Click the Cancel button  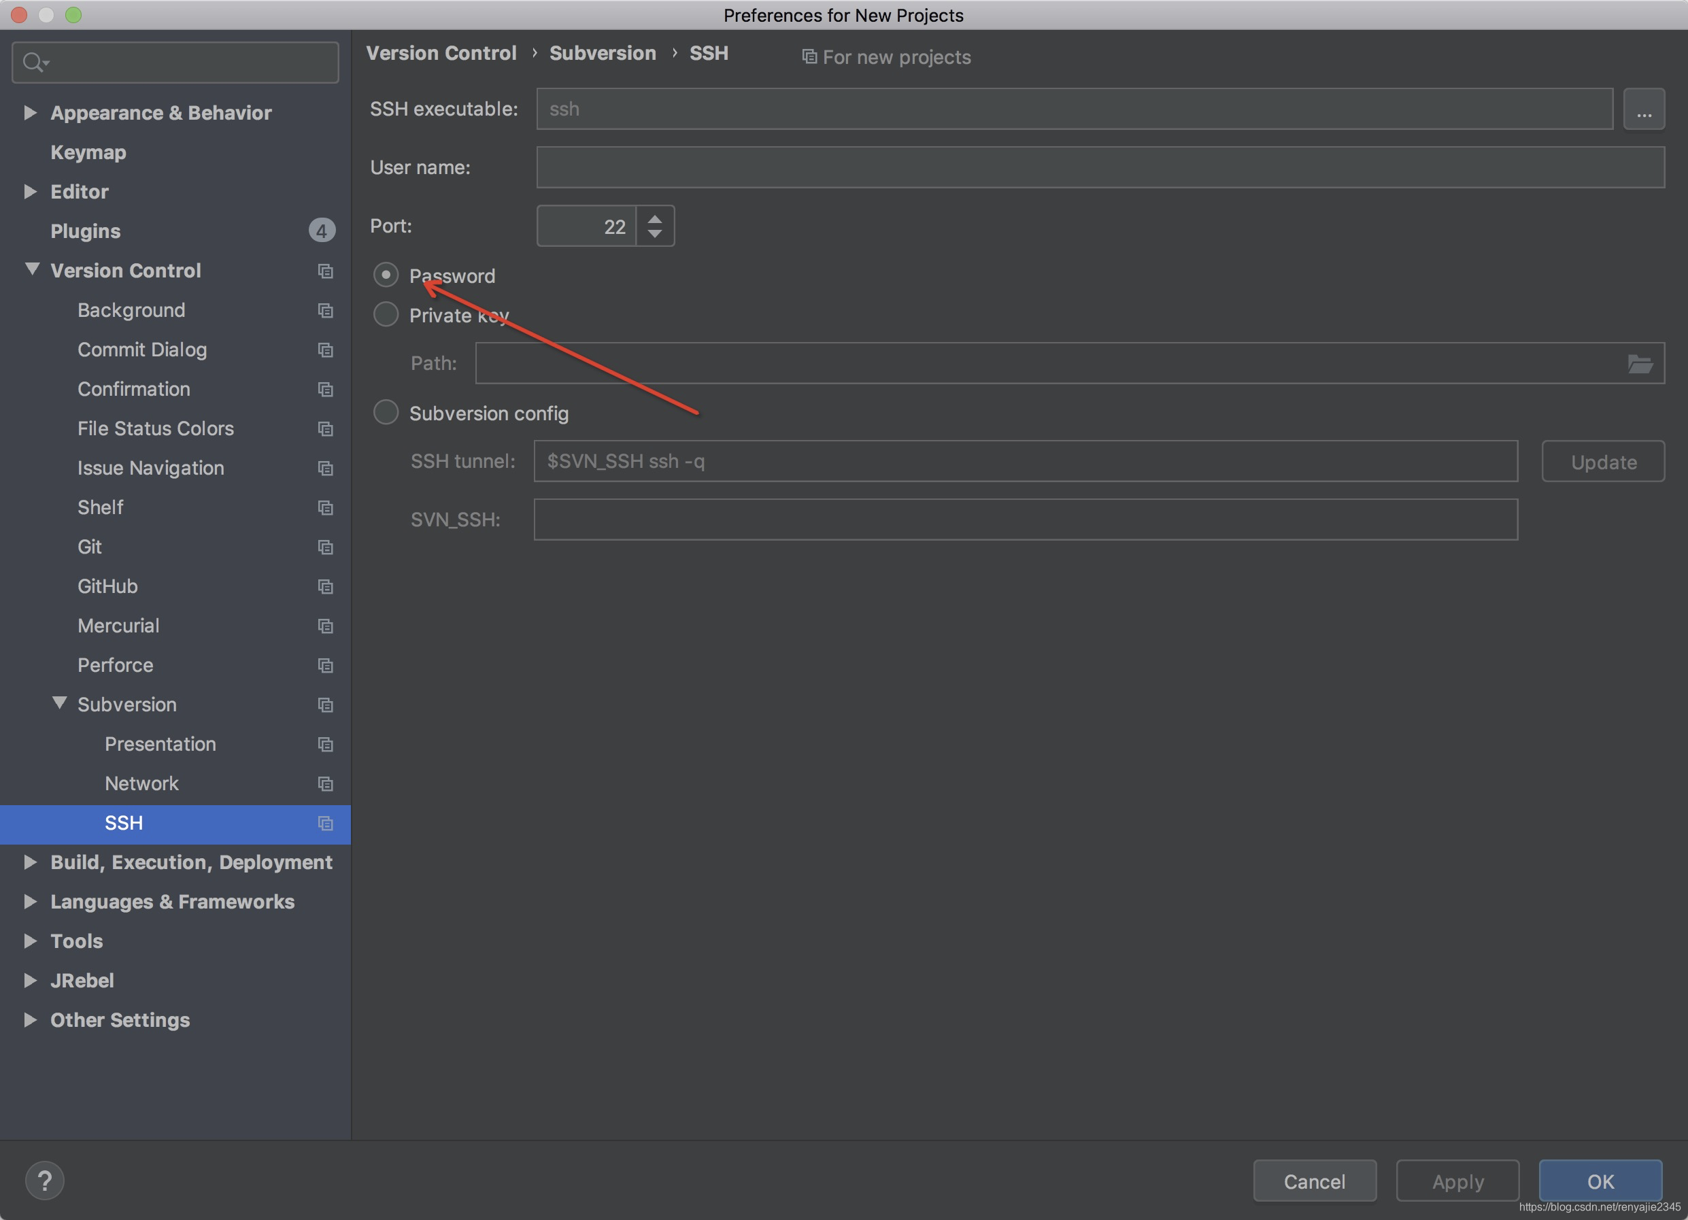[1315, 1181]
